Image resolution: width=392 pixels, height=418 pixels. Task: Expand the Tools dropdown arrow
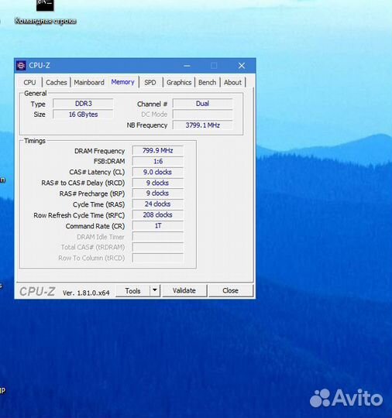[x=155, y=290]
